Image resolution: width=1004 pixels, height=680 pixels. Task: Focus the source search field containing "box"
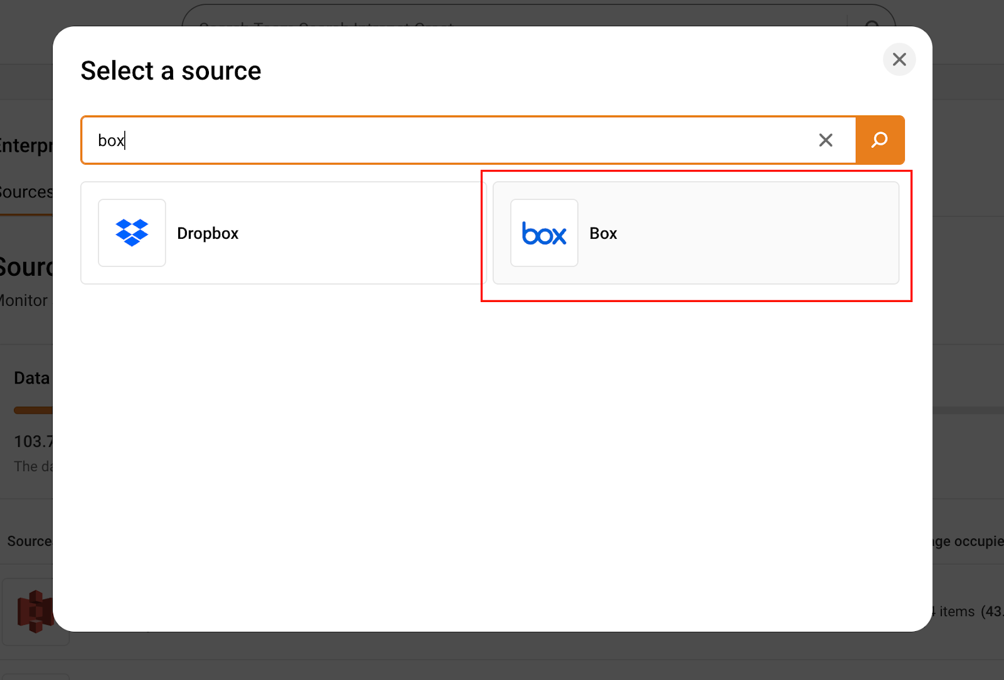click(x=439, y=140)
